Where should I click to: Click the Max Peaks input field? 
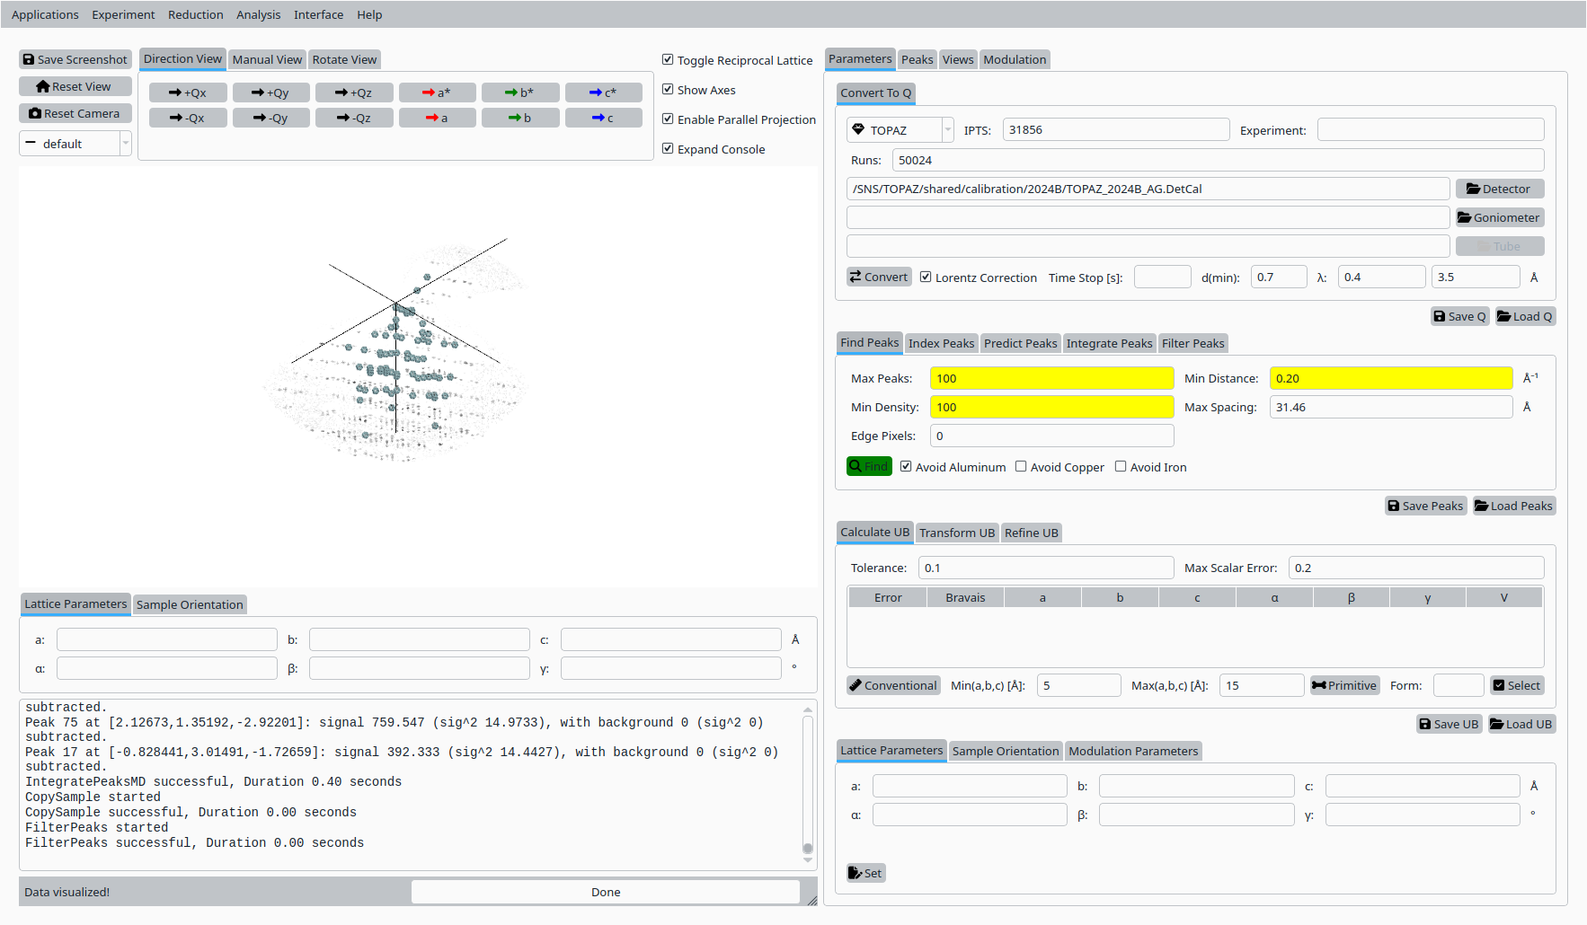(1051, 378)
